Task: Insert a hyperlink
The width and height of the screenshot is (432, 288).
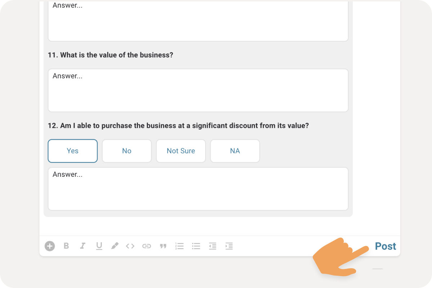Action: 147,246
